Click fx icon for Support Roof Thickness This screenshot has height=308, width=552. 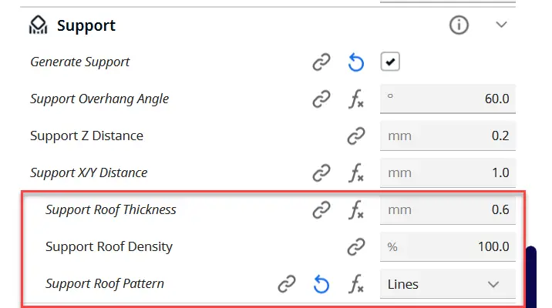[x=356, y=209]
